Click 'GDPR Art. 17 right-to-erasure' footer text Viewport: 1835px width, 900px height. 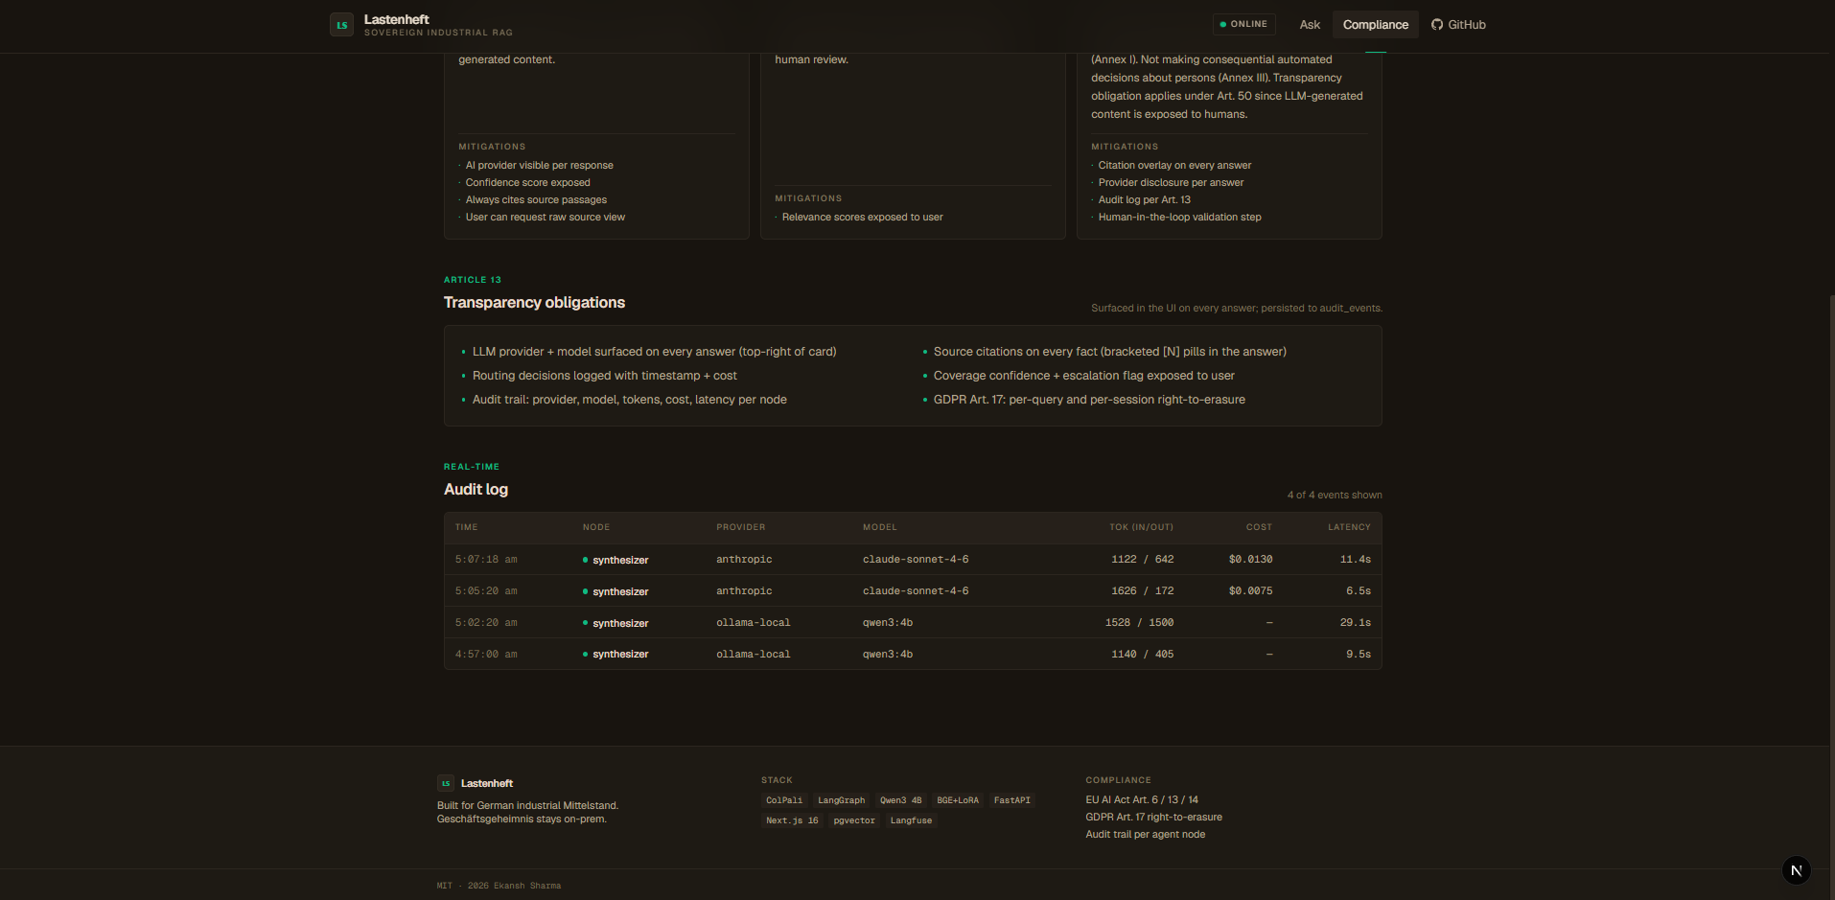click(1153, 818)
